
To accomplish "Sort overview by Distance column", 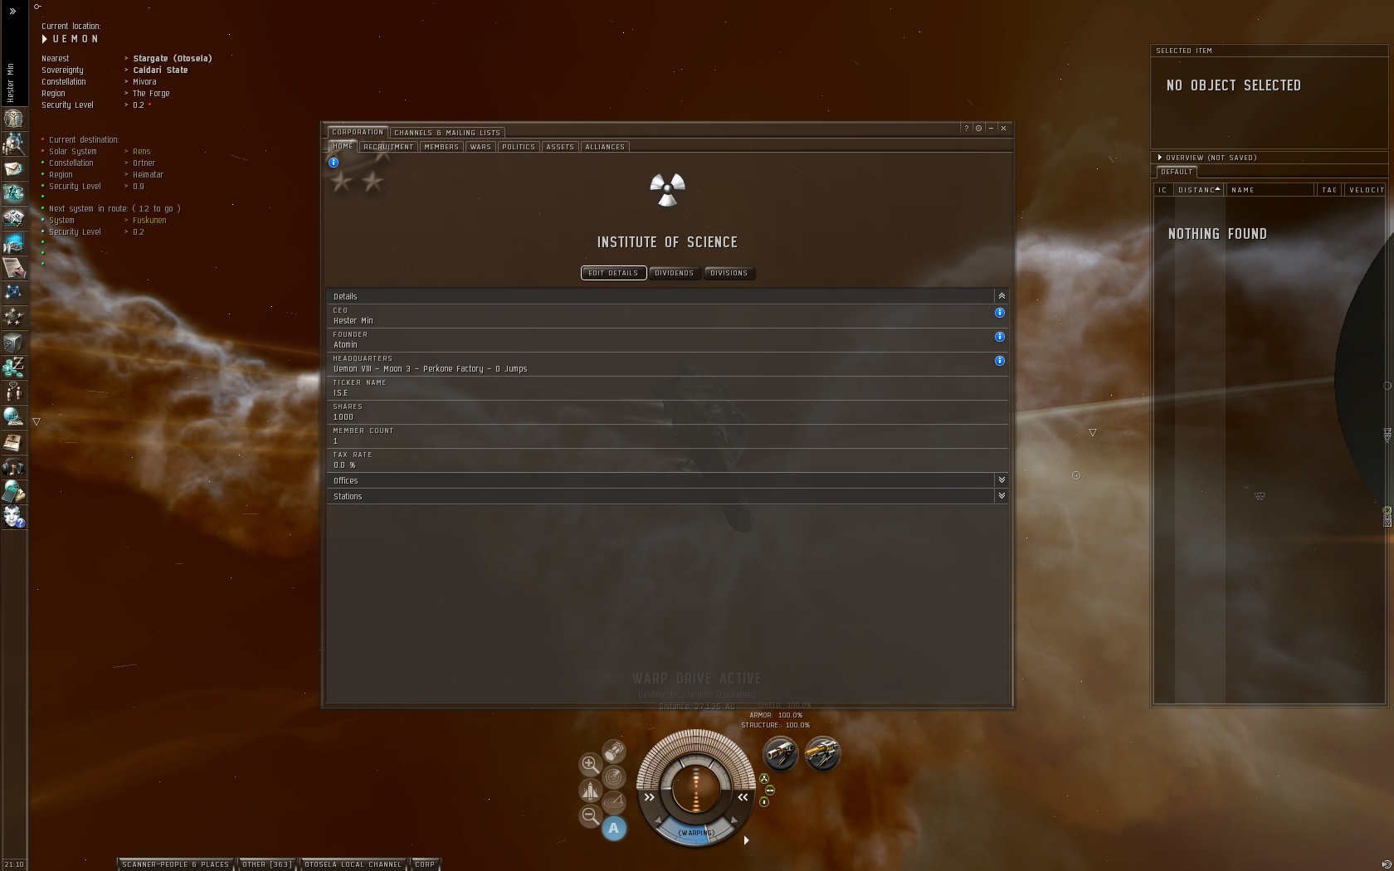I will coord(1197,190).
